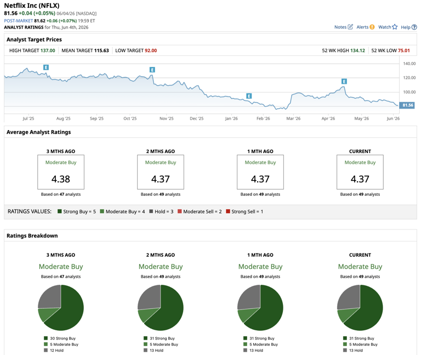The height and width of the screenshot is (355, 421).
Task: Click the earnings marker E near April '26
Action: pyautogui.click(x=344, y=81)
